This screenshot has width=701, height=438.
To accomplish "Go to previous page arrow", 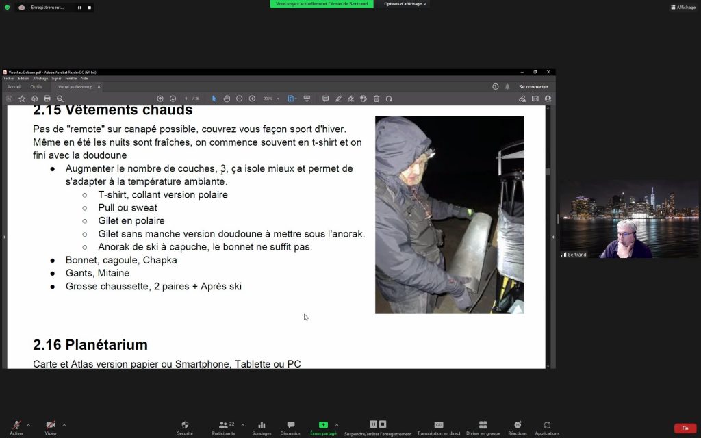I will (160, 99).
